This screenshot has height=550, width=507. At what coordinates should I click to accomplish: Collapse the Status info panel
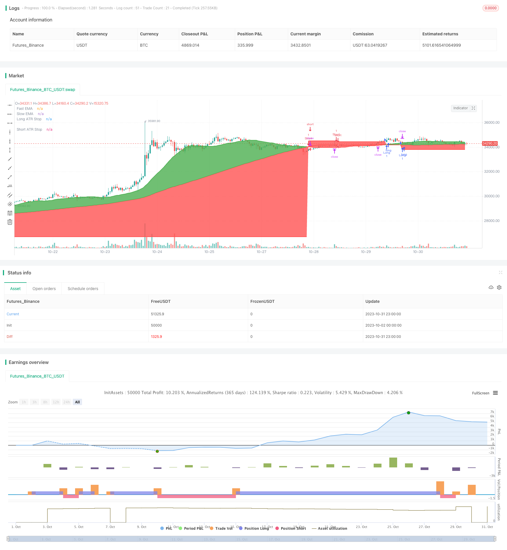click(500, 272)
